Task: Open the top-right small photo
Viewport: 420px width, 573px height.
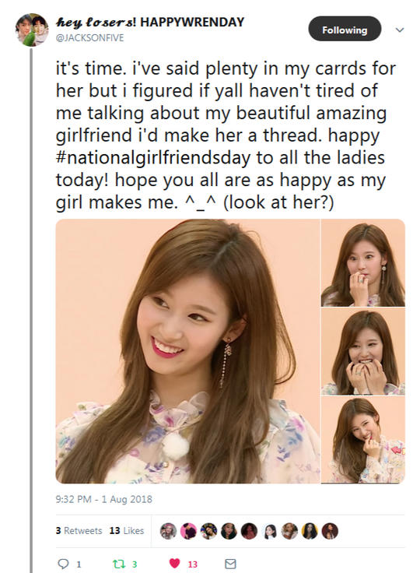Action: click(363, 262)
